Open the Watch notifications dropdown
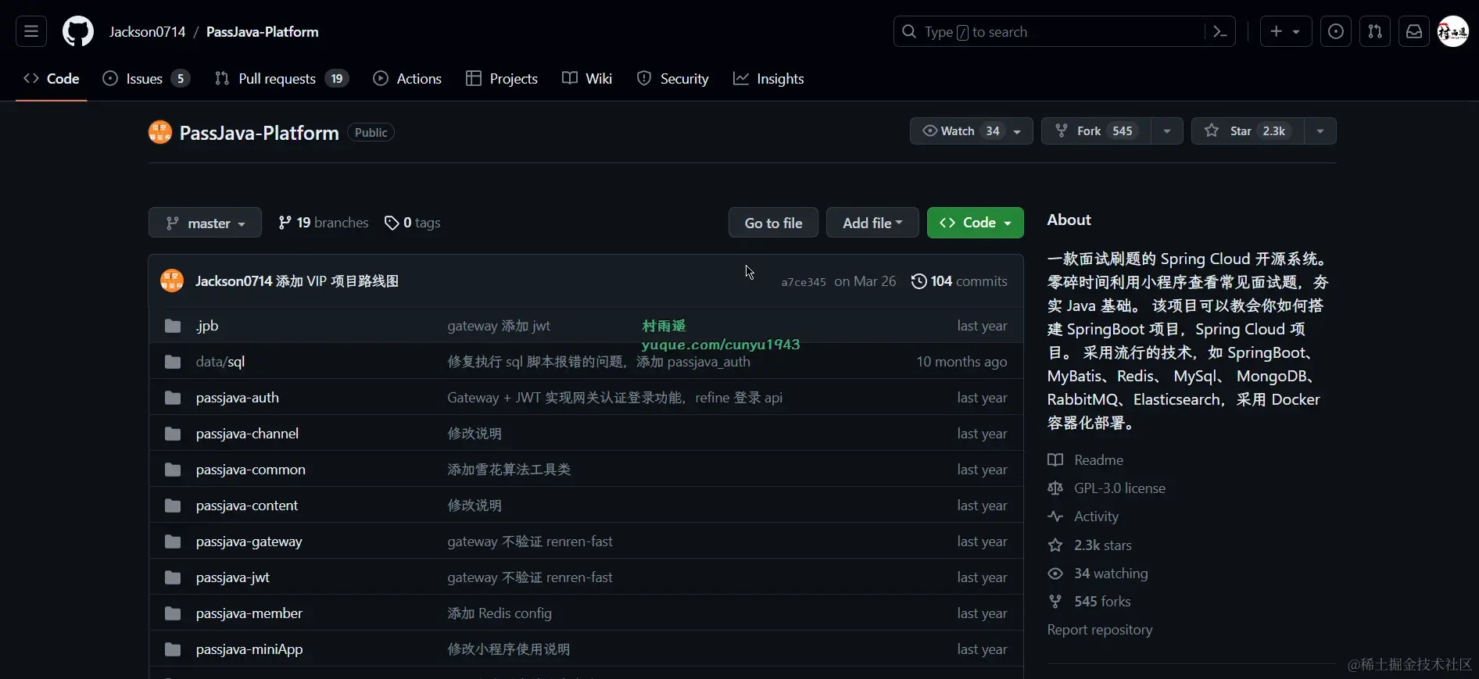This screenshot has width=1479, height=679. point(971,131)
